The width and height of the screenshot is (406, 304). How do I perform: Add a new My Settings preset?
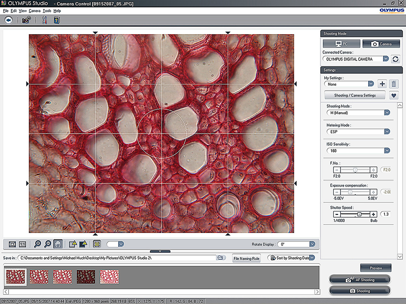[382, 84]
